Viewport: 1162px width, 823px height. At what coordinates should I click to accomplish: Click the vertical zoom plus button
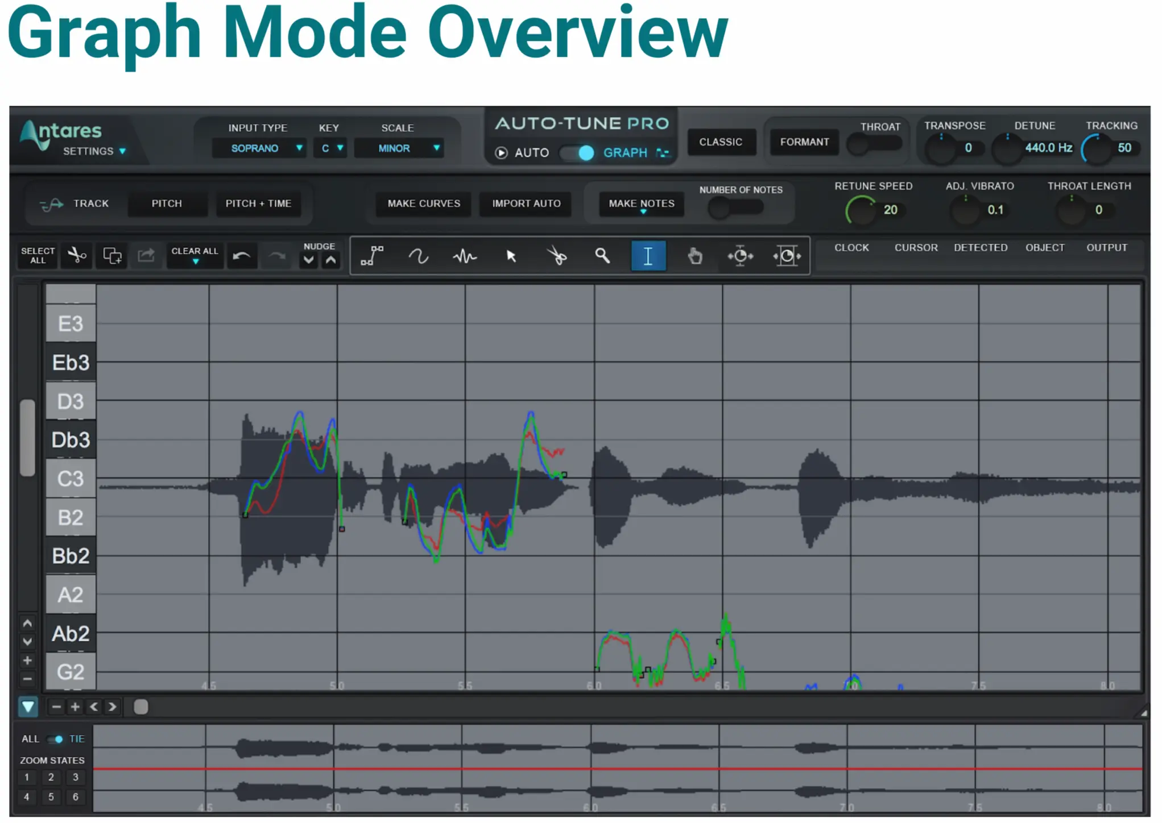point(27,660)
